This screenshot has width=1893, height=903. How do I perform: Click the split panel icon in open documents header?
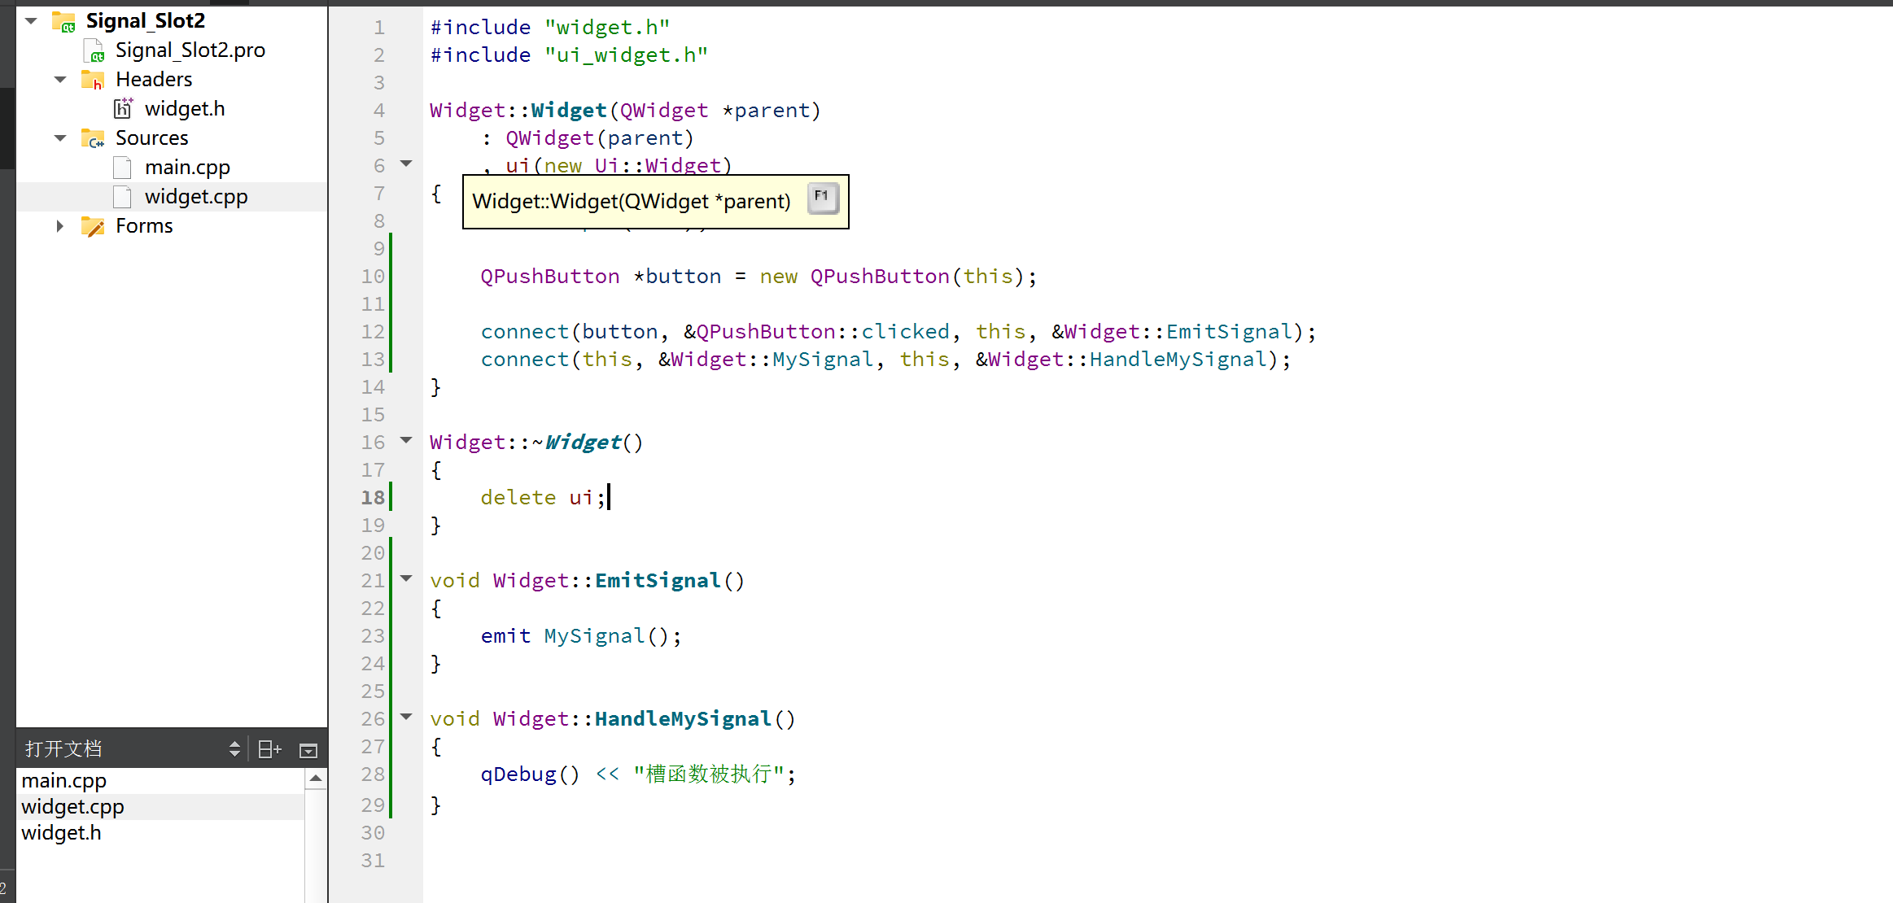point(269,749)
